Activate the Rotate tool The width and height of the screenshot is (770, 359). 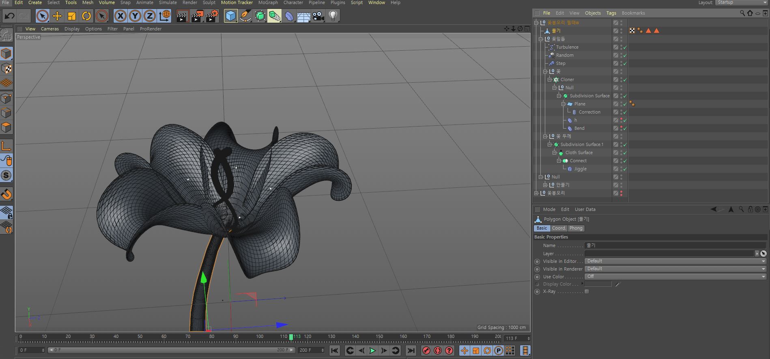point(86,16)
